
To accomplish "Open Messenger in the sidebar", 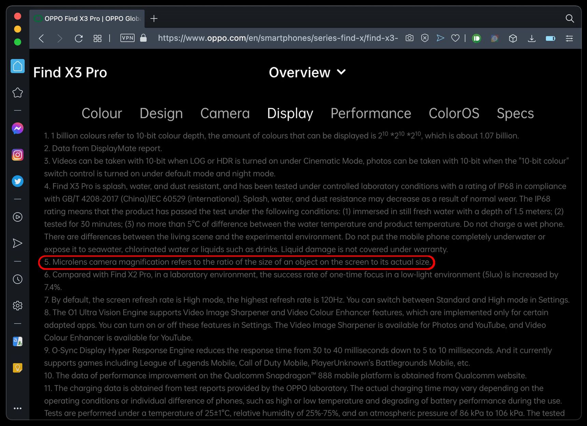I will point(18,128).
